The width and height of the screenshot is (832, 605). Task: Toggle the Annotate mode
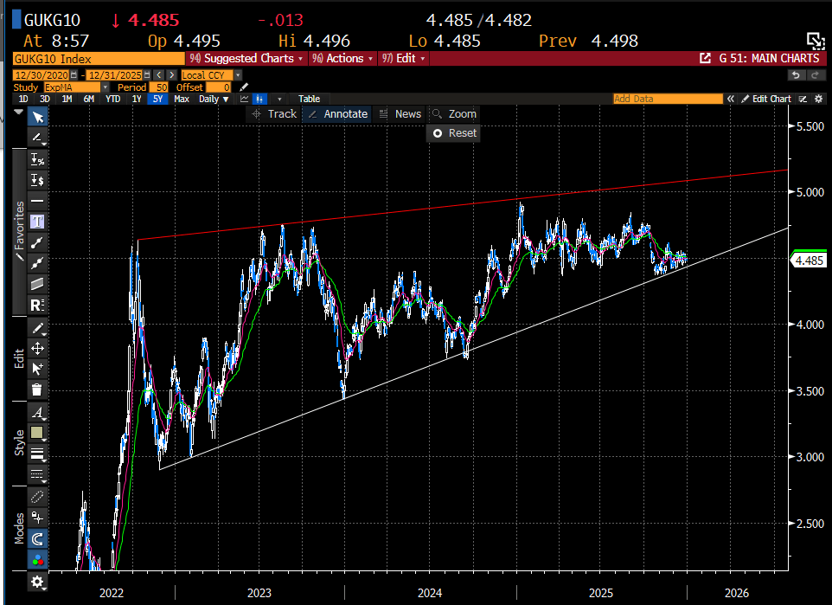[x=337, y=114]
